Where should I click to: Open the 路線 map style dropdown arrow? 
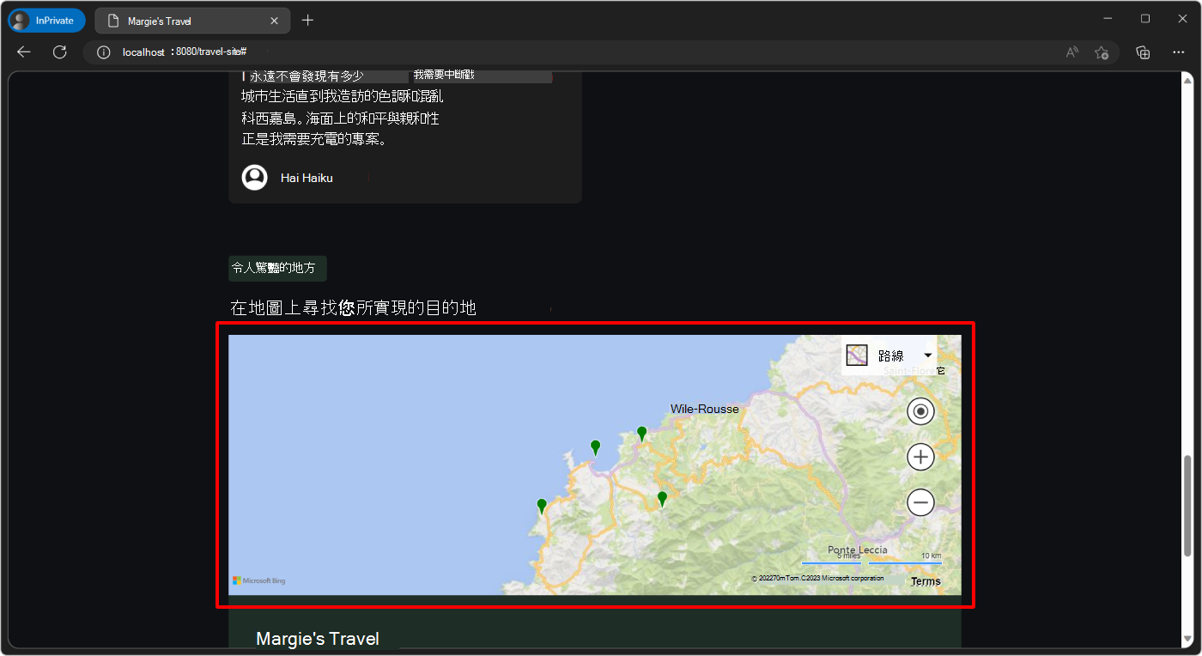pos(927,354)
